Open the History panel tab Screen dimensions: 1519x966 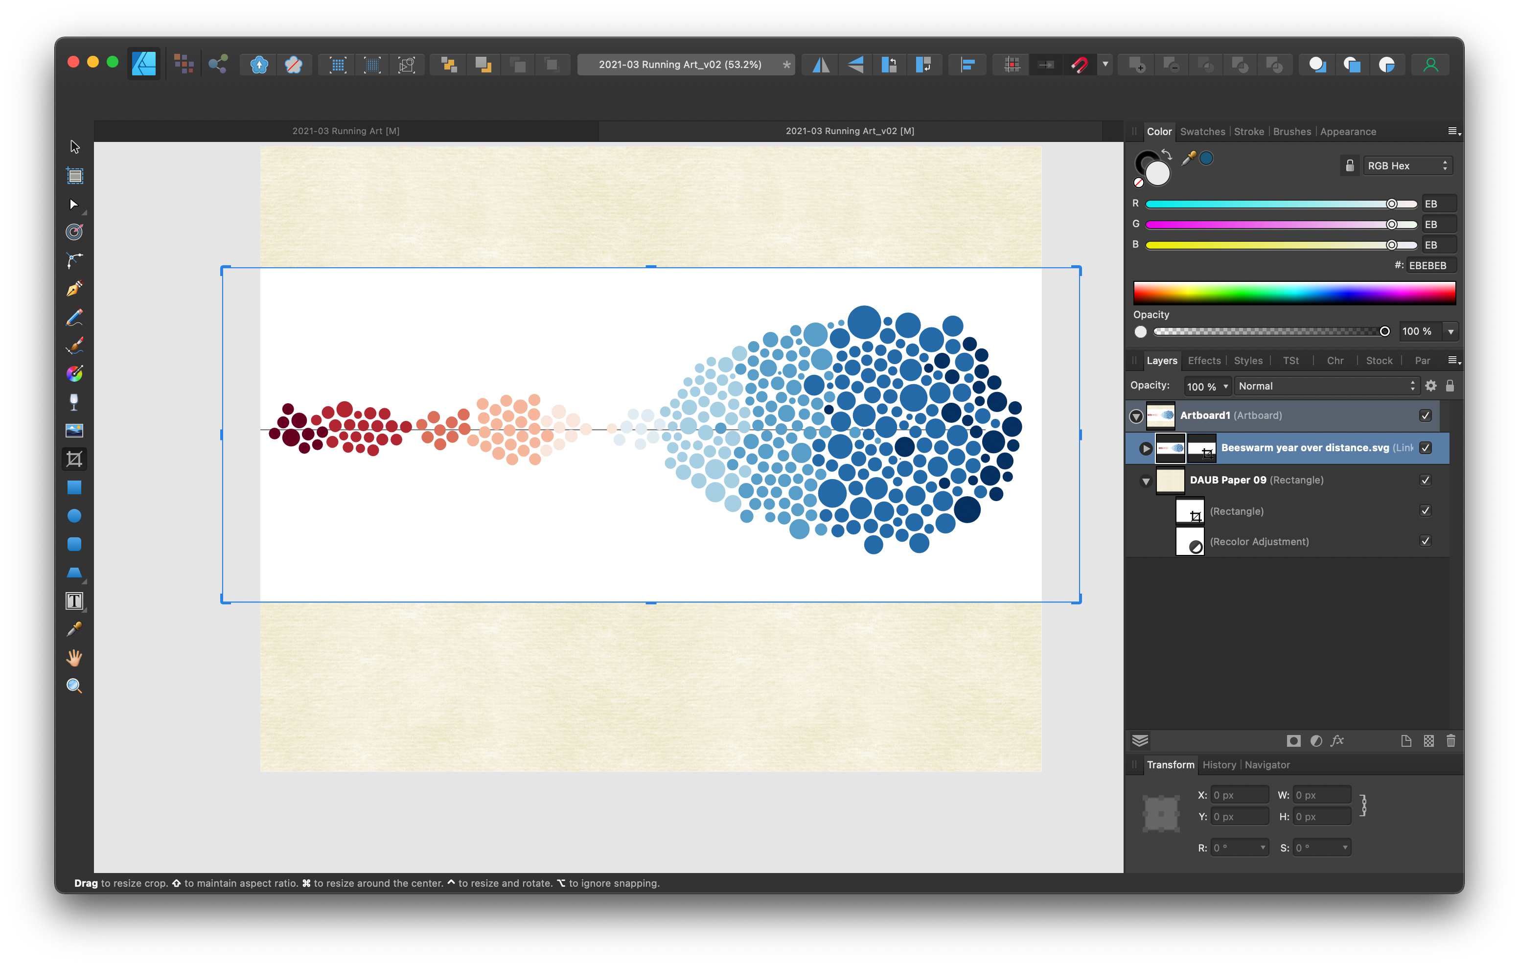tap(1219, 765)
